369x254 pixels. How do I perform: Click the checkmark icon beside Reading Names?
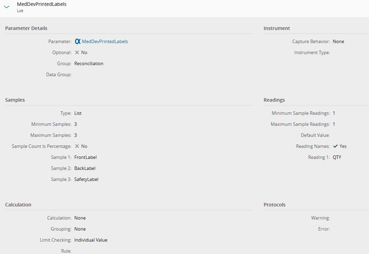335,146
